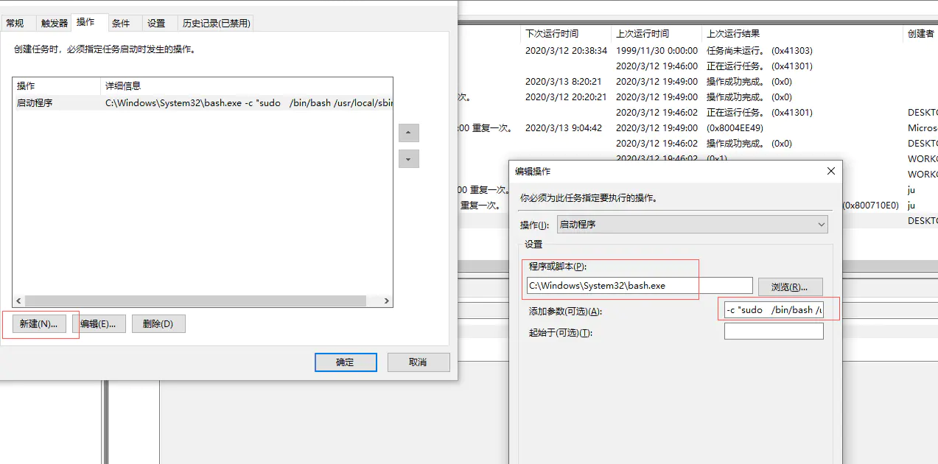Confirm with the 确定 button
This screenshot has width=938, height=464.
pos(346,362)
